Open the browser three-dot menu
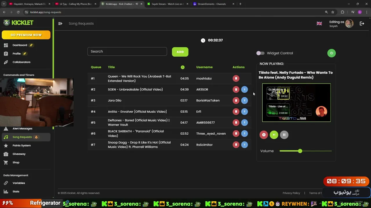Image resolution: width=371 pixels, height=208 pixels. (x=367, y=12)
